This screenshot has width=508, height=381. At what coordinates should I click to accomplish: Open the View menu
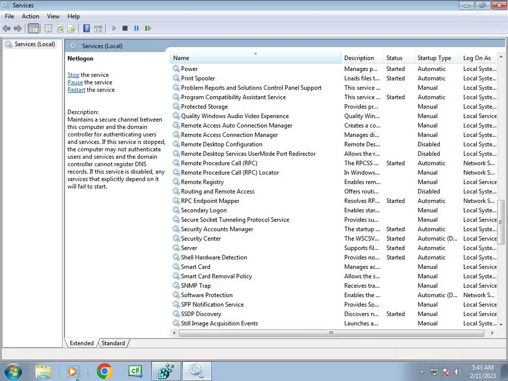pos(53,16)
